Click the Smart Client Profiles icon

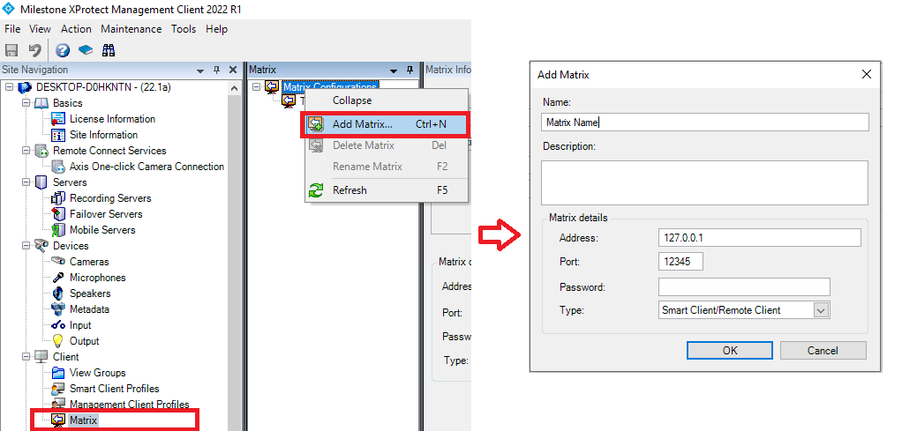[58, 389]
